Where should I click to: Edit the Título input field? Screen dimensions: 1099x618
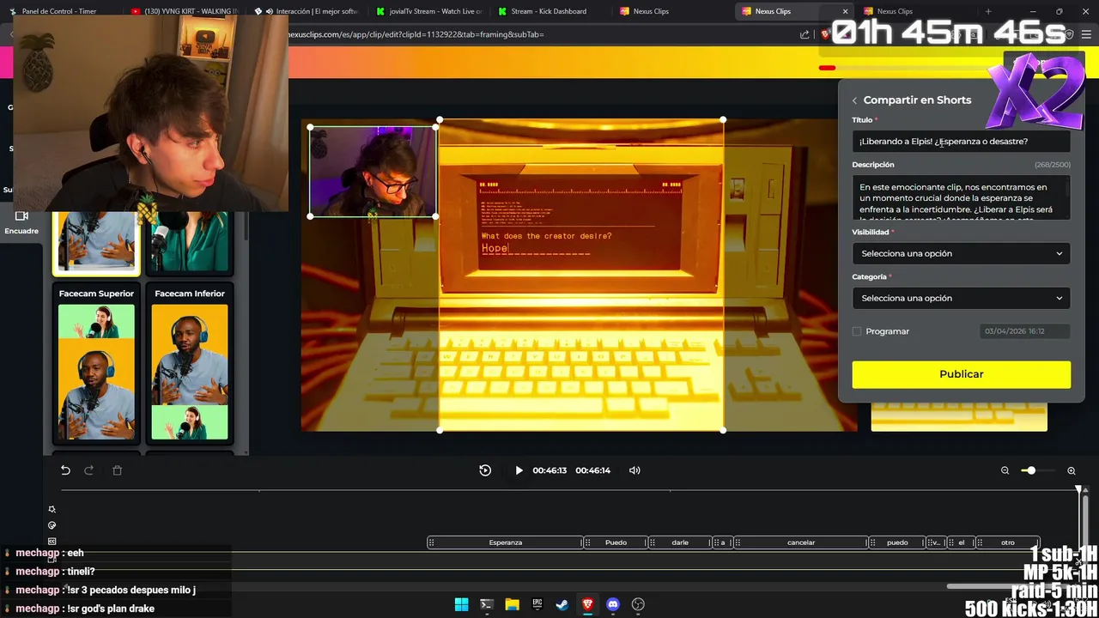tap(961, 142)
